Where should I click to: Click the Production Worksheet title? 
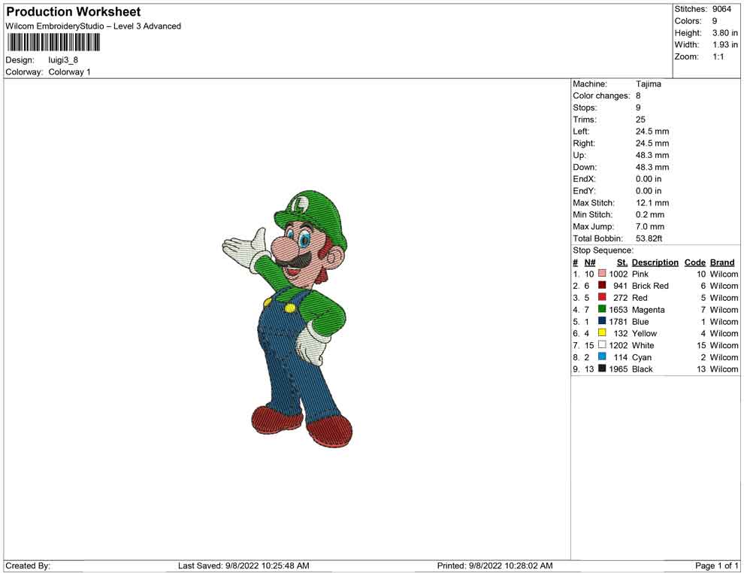74,12
